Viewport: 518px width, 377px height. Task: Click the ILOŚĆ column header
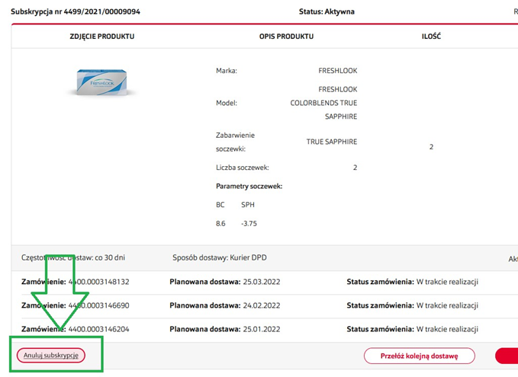[x=431, y=37]
